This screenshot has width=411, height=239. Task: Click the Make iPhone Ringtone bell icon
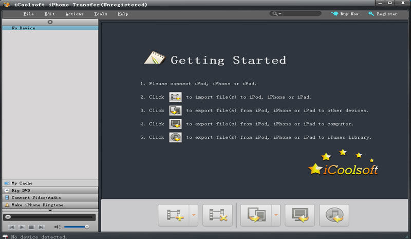tap(7, 205)
